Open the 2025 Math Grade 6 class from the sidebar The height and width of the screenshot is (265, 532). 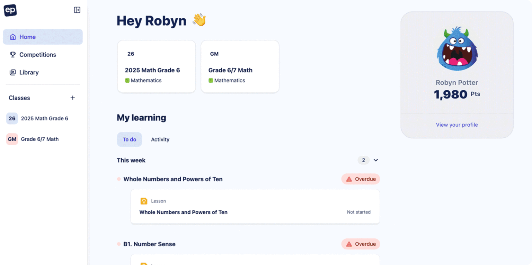45,118
